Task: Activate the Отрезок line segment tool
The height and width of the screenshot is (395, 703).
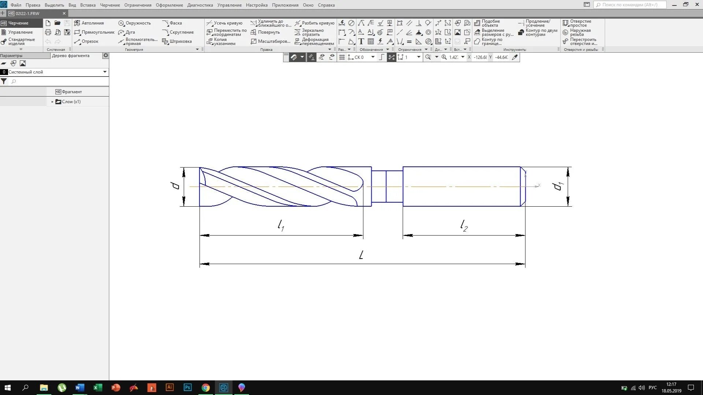Action: (86, 41)
